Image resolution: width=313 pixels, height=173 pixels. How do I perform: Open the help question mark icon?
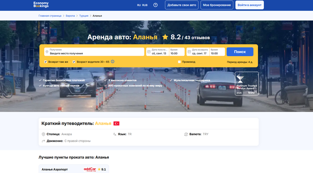(x=155, y=5)
